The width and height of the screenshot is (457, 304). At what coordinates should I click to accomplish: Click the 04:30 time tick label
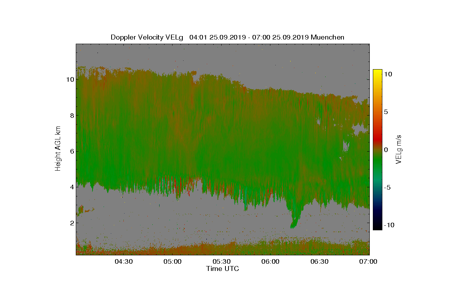(124, 262)
